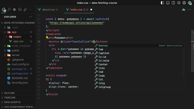The image size is (194, 109).
Task: Click the style scoped tag line
Action: click(56, 75)
